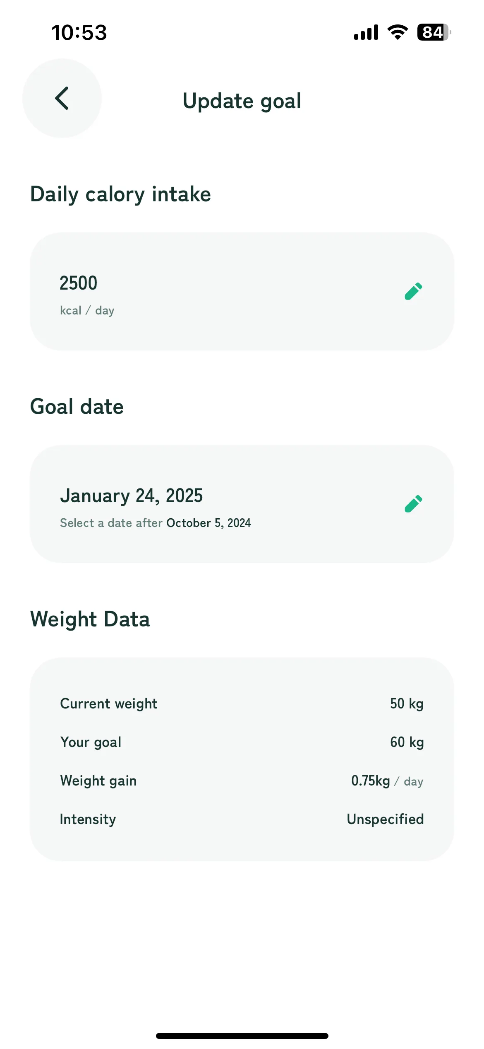
Task: Edit goal date with pencil icon
Action: pos(413,504)
